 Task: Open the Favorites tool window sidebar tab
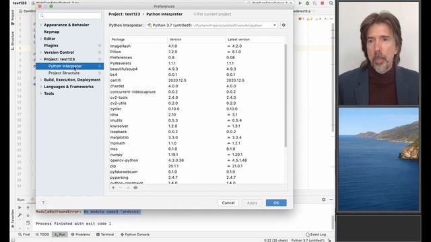point(13,218)
